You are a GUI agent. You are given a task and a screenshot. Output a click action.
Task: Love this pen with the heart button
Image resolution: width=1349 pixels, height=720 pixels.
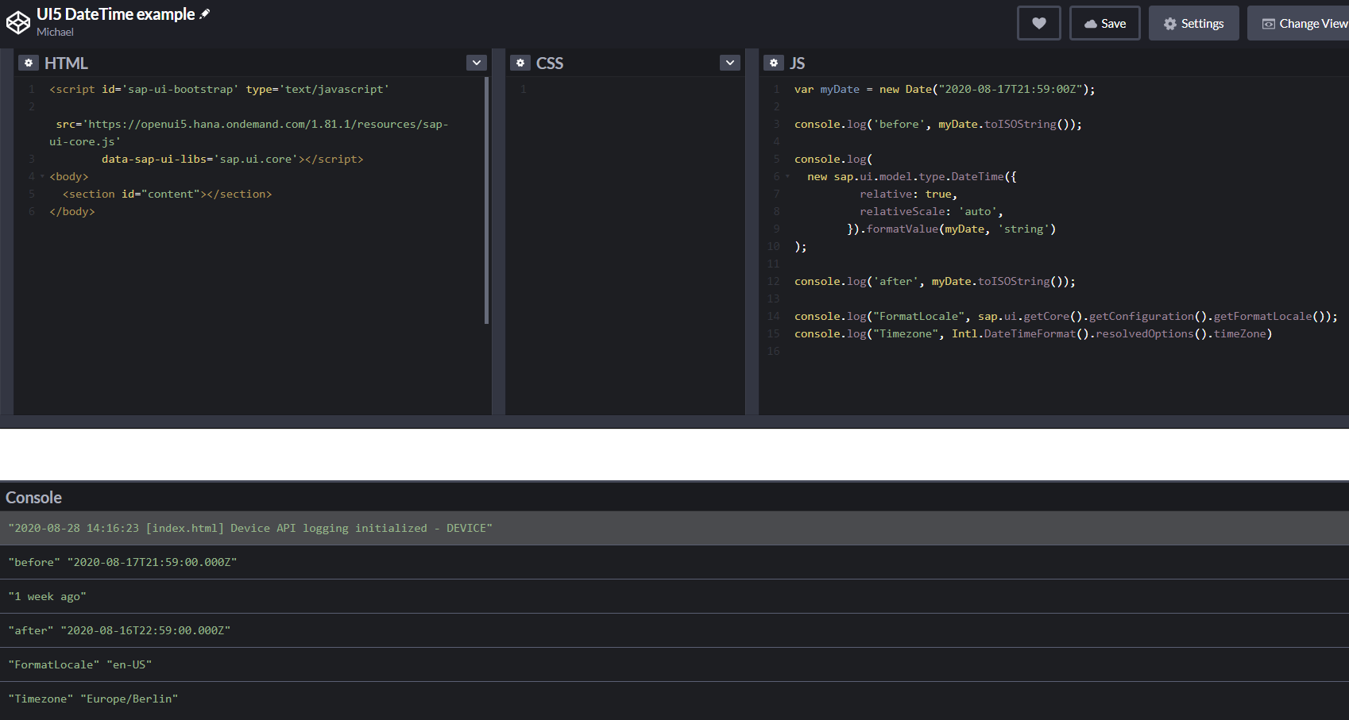point(1038,23)
